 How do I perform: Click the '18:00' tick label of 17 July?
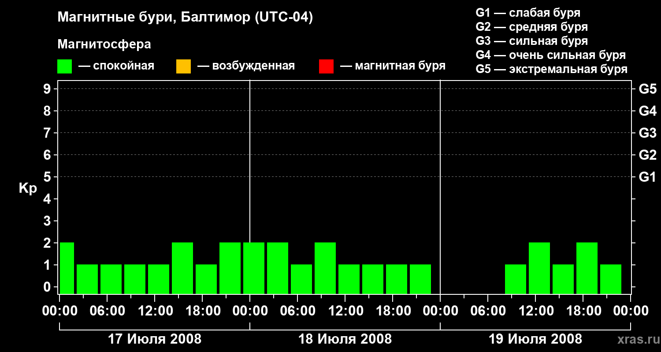pos(202,311)
